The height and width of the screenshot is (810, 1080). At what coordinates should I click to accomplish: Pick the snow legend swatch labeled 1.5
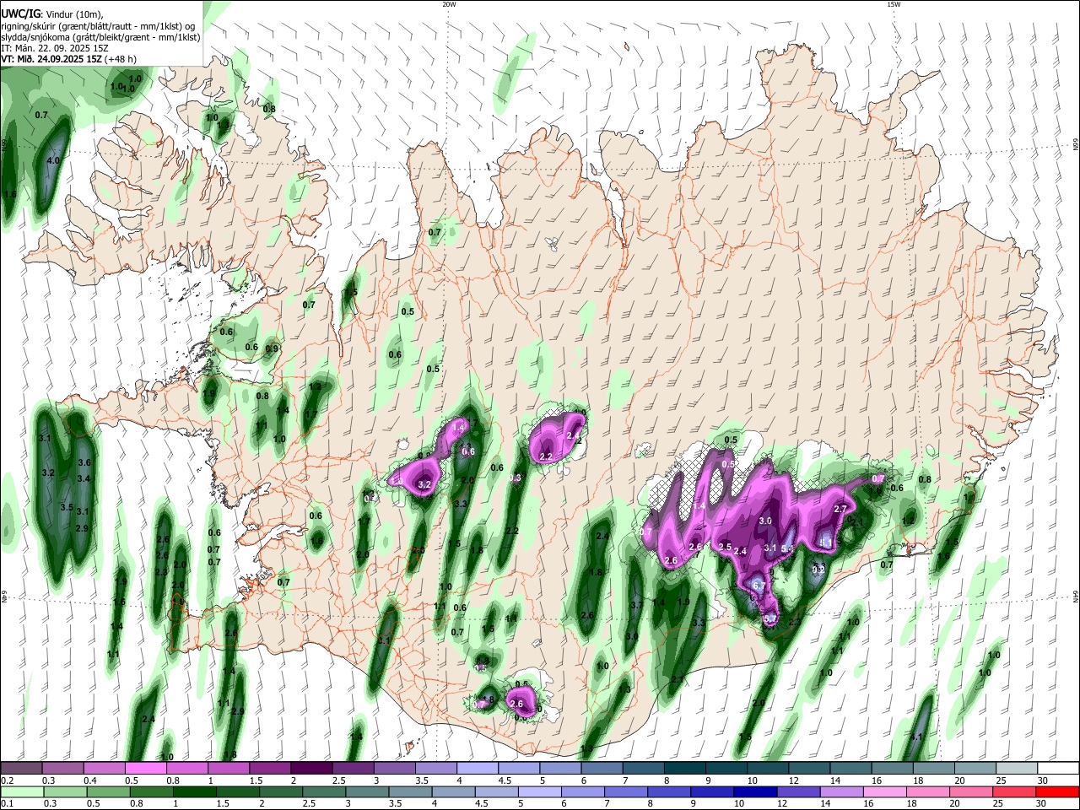269,768
